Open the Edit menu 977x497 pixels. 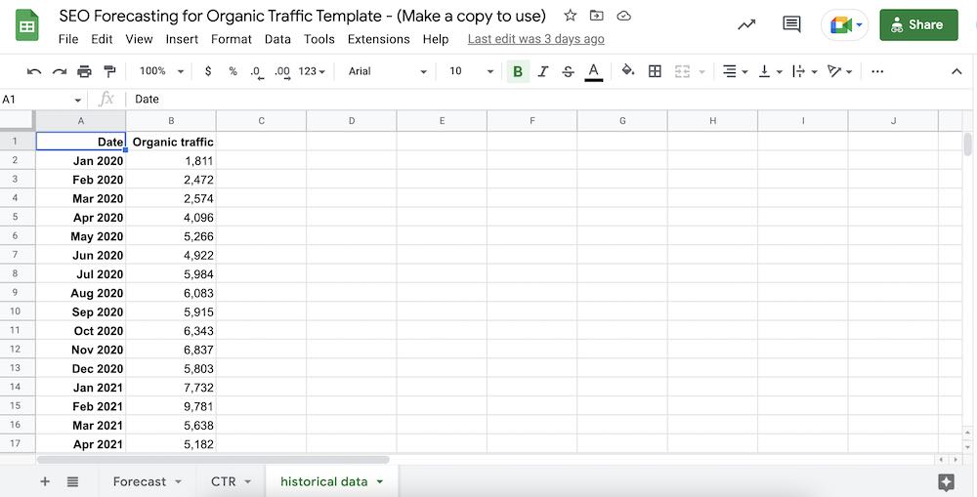102,39
